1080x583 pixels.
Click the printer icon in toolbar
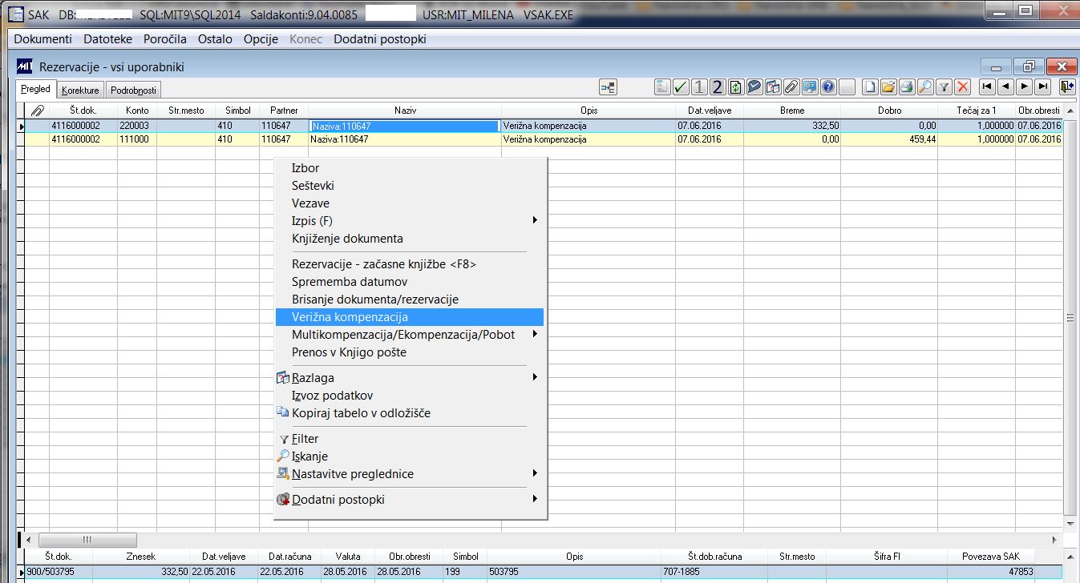[x=907, y=86]
